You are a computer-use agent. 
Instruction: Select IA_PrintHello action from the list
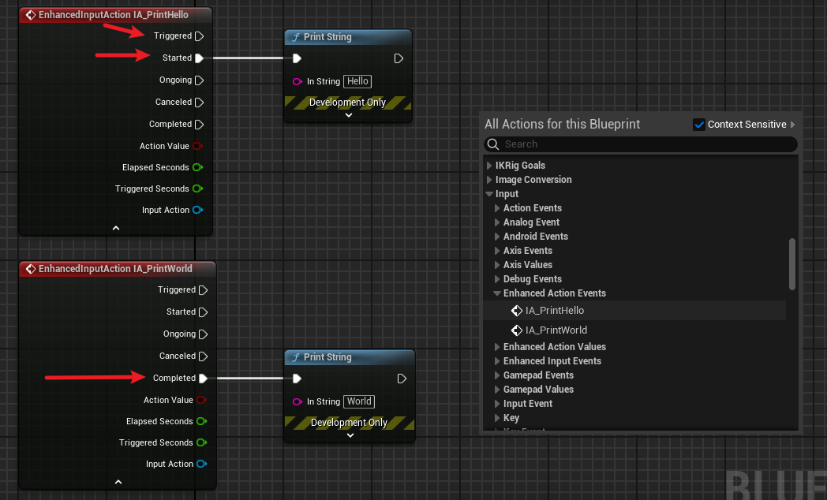click(x=634, y=310)
